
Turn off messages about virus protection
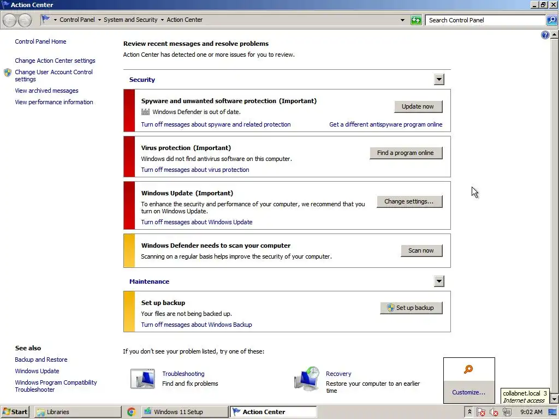195,170
